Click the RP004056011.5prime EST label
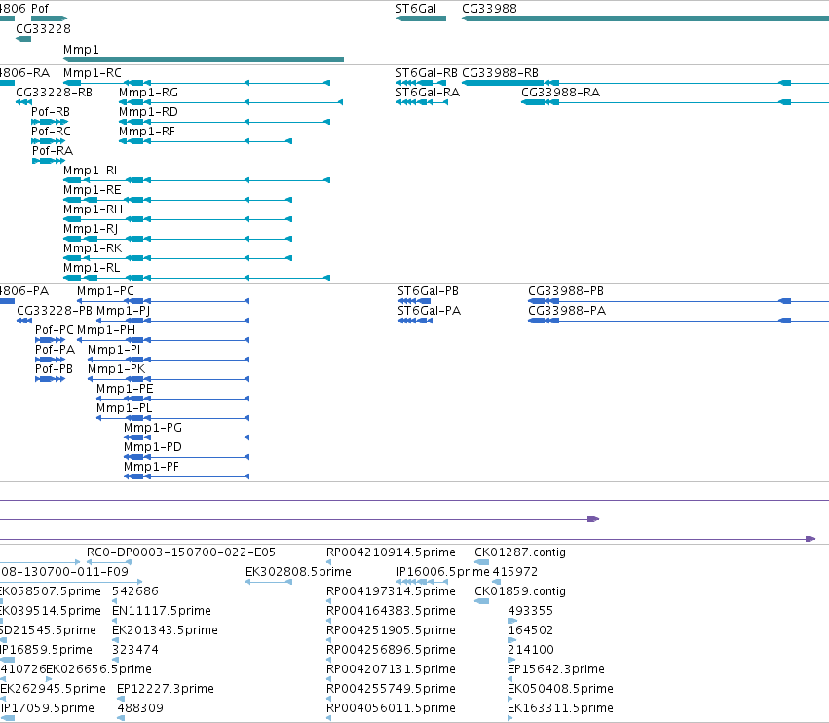 pos(392,708)
